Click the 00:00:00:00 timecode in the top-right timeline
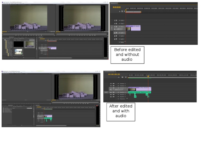This screenshot has width=205, height=145. point(117,7)
